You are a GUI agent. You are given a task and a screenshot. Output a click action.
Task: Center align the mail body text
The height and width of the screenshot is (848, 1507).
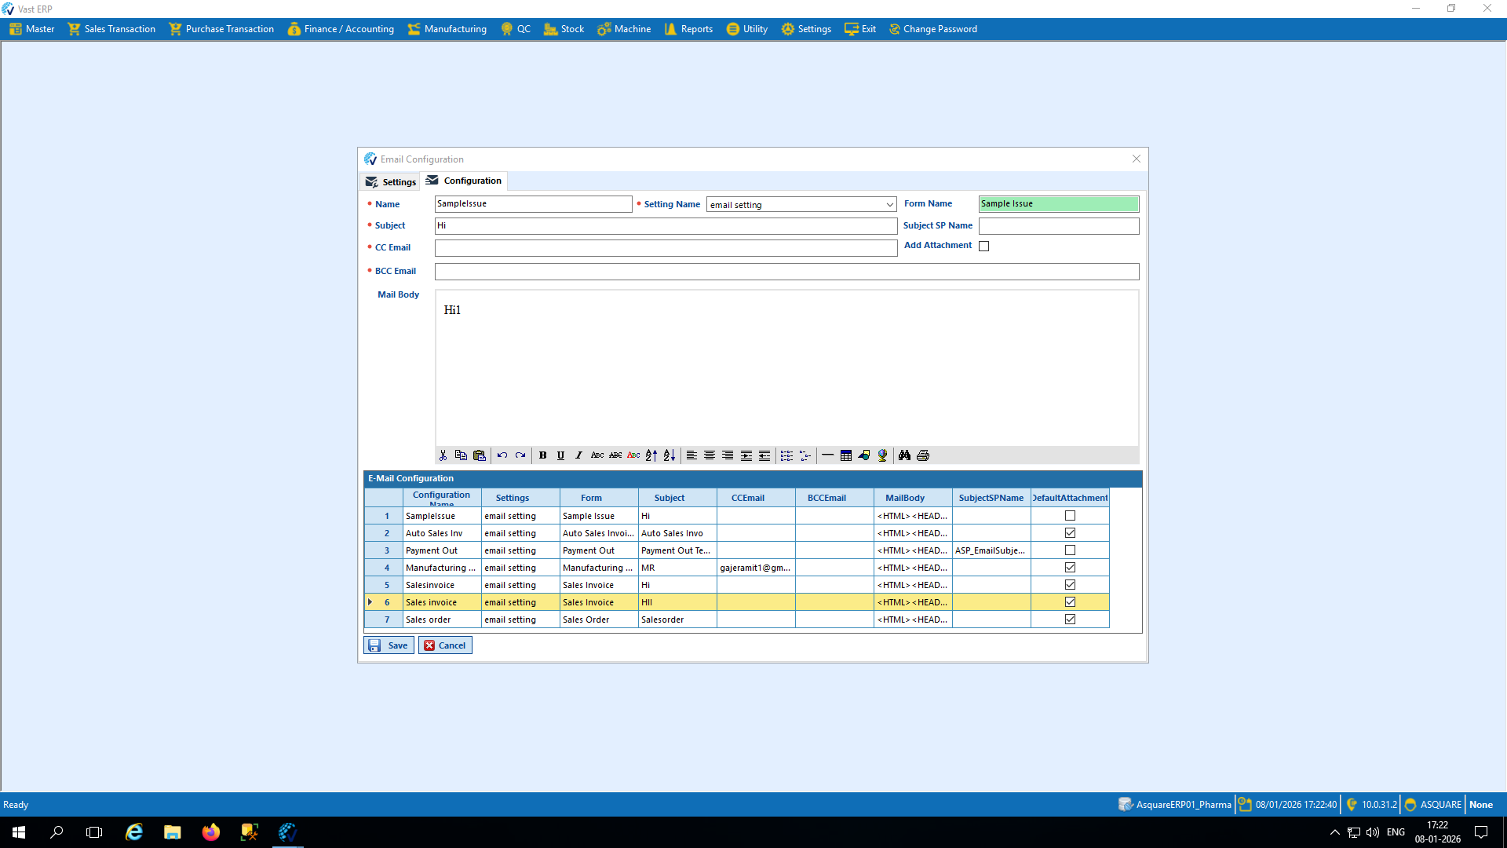pos(710,455)
